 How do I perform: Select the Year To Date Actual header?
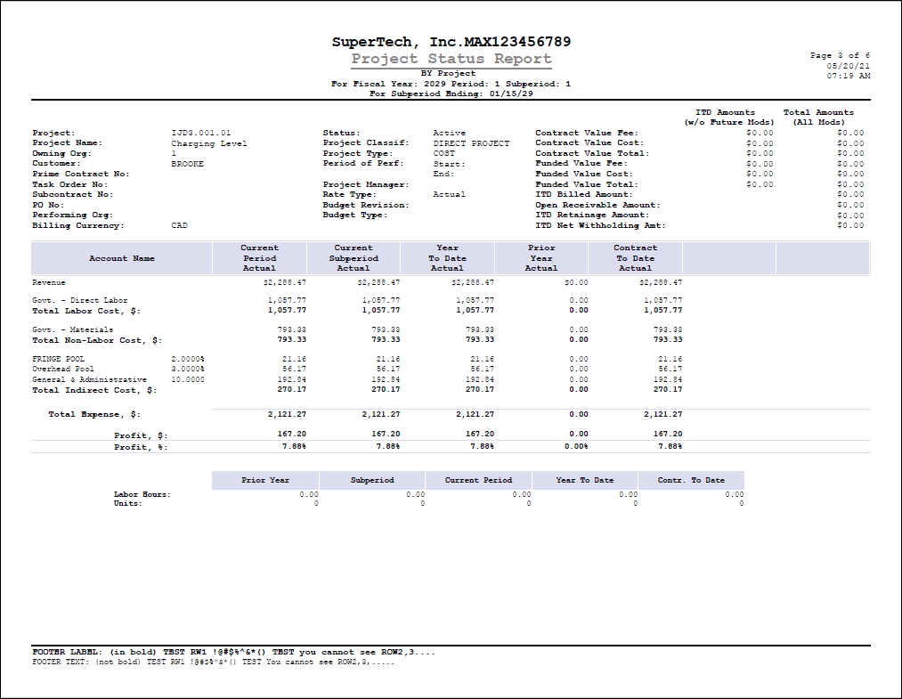pyautogui.click(x=447, y=258)
